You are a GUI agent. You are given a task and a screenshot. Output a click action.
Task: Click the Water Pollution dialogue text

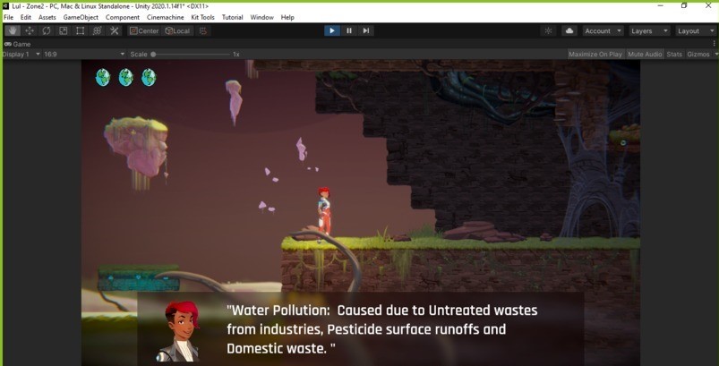pos(382,329)
